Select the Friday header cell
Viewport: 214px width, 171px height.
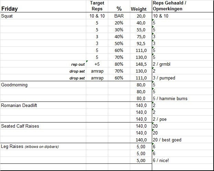(10, 9)
